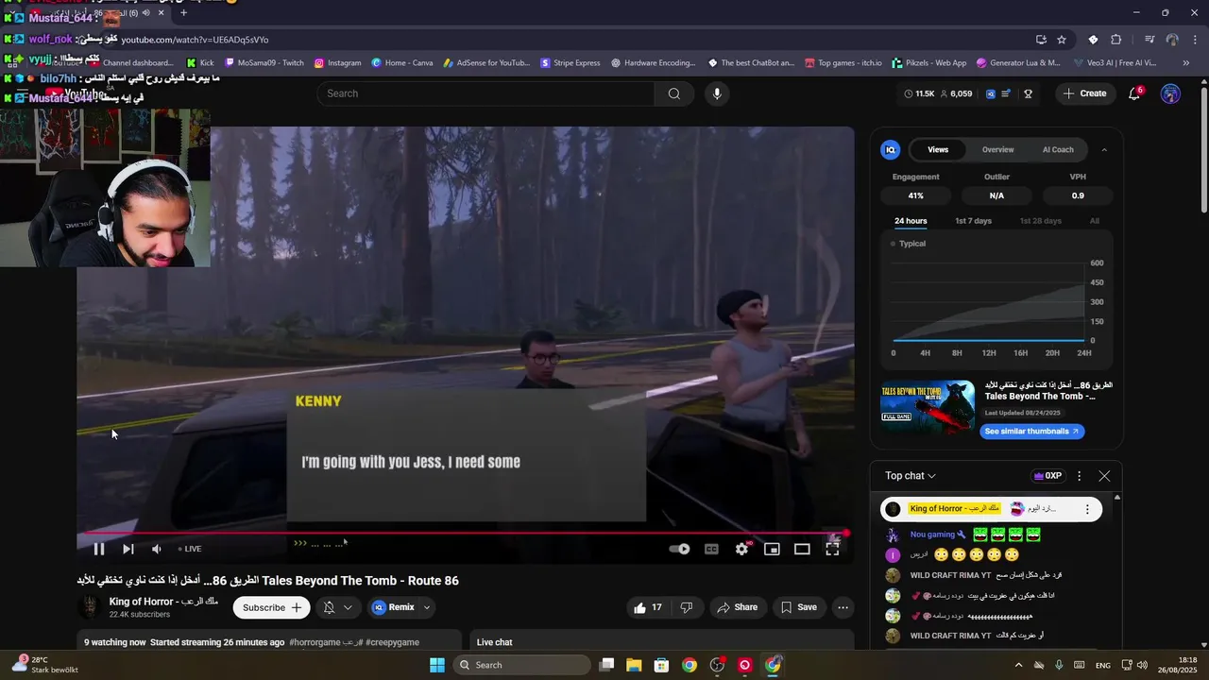1209x680 pixels.
Task: Subscribe to King of Horror channel
Action: [x=273, y=607]
